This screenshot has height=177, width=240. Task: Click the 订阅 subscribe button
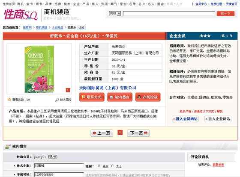[81, 28]
